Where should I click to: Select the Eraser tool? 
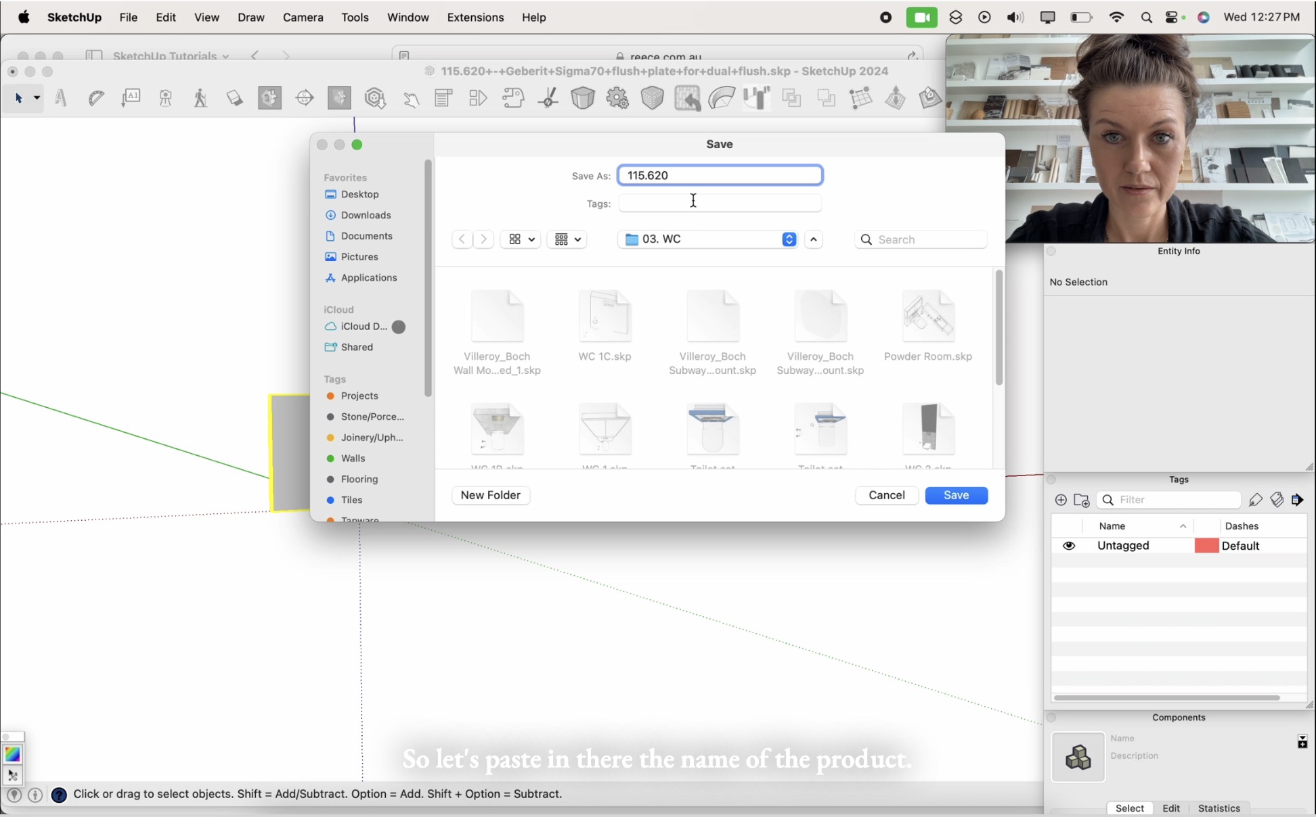(x=235, y=99)
